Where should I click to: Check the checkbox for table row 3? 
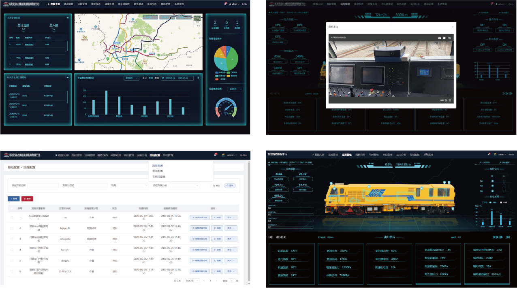(x=12, y=239)
